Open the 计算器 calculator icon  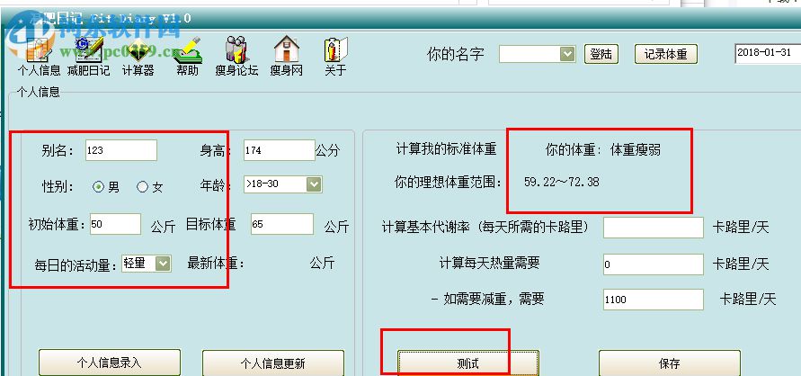138,56
